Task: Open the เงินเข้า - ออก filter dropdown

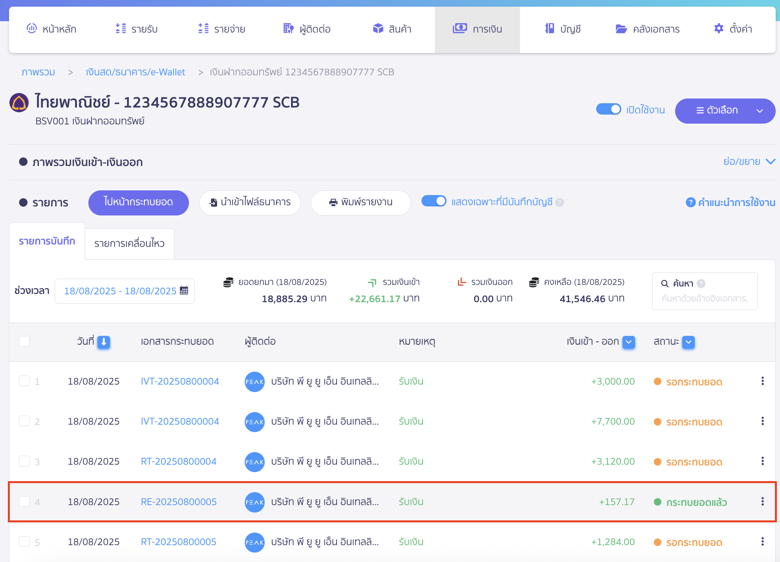Action: coord(628,342)
